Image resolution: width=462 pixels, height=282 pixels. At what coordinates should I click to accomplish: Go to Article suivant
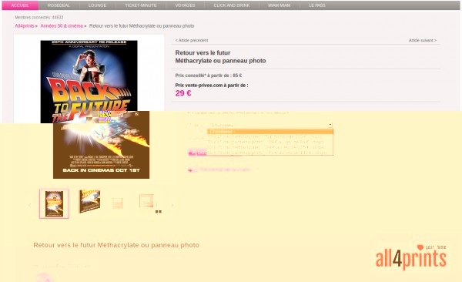(423, 40)
